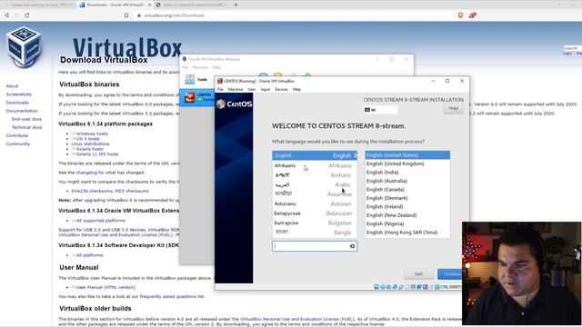Open End-user docs in website sidebar
Viewport: 582px width, 327px height.
(x=26, y=119)
